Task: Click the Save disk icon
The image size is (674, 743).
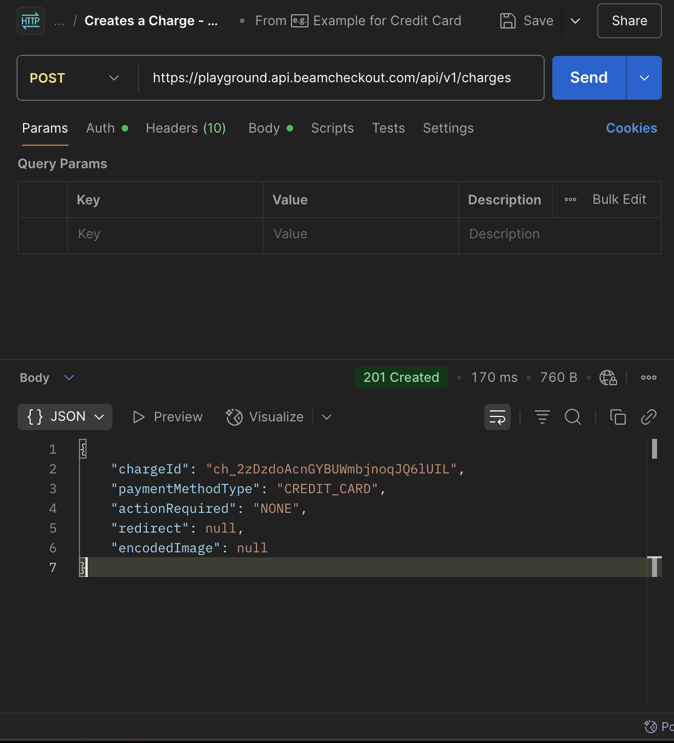Action: [x=508, y=21]
